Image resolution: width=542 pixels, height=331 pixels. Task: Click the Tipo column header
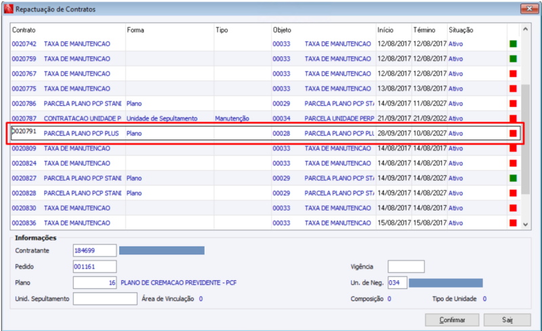(x=222, y=30)
